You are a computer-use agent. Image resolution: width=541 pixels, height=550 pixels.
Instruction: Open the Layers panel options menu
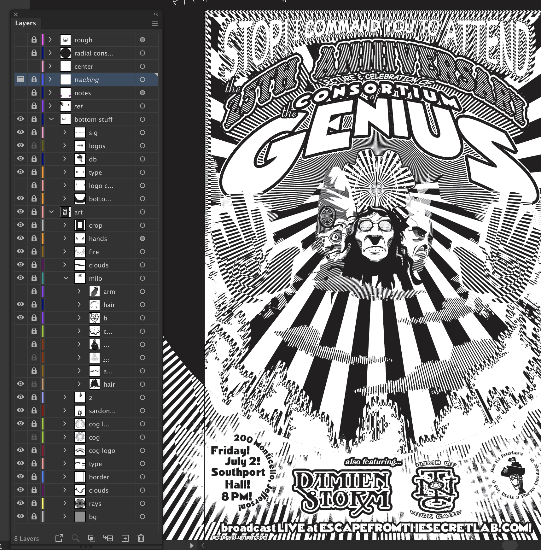(x=155, y=24)
